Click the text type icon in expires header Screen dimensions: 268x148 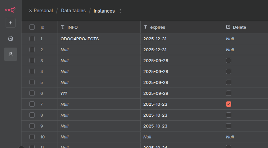point(146,27)
